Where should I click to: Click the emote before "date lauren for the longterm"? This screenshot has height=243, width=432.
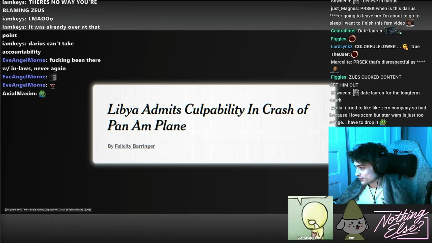point(356,93)
